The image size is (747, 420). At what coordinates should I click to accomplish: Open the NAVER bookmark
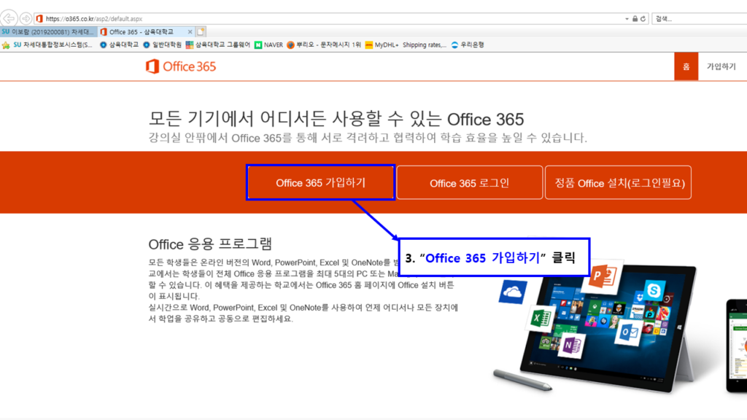(268, 44)
